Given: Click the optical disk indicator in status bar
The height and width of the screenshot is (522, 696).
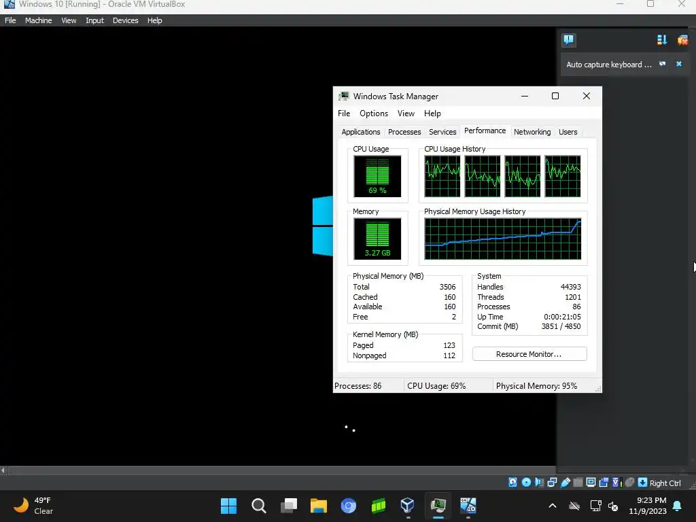Looking at the screenshot, I should [526, 483].
